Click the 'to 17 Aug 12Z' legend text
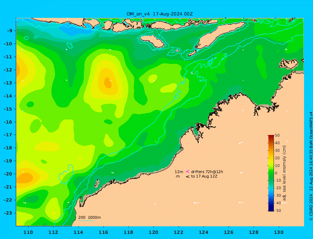Image resolution: width=313 pixels, height=239 pixels. 204,176
